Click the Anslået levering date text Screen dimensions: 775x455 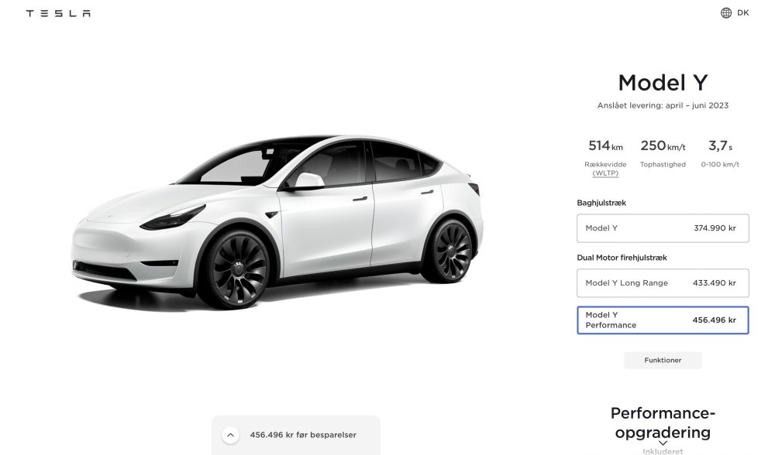[x=663, y=105]
